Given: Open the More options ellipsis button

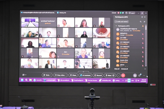Looking at the screenshot, I should coord(118,75).
